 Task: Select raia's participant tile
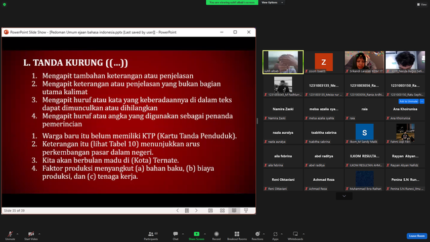tap(364, 109)
